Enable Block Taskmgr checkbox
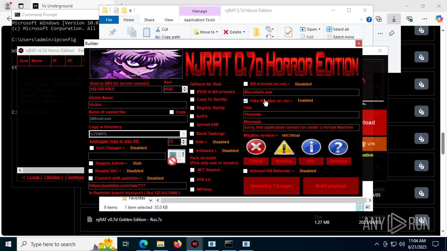 point(192,134)
